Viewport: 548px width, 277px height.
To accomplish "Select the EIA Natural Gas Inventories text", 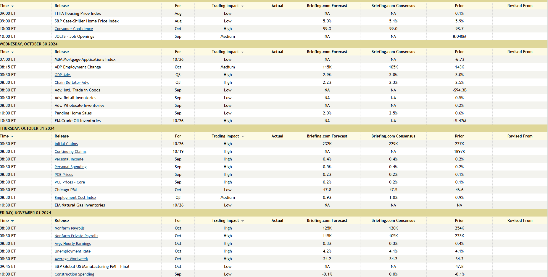I will point(80,205).
